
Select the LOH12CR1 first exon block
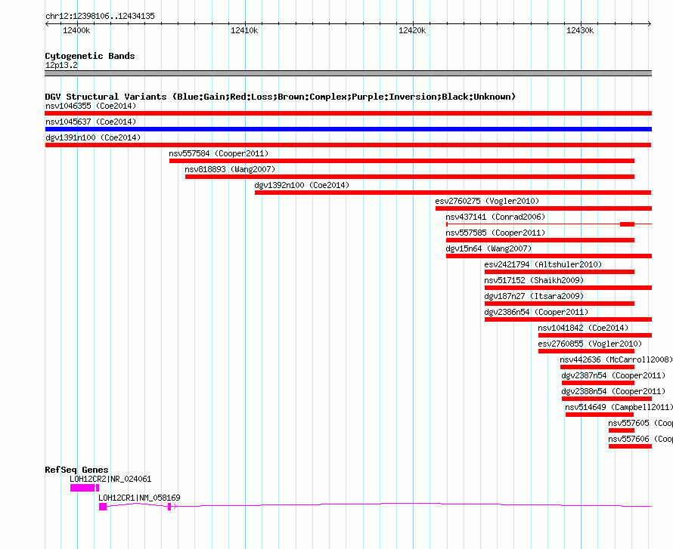pos(103,507)
